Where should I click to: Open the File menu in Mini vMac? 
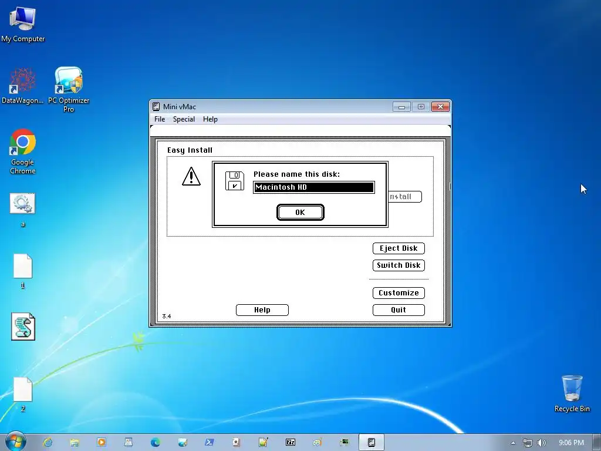[160, 119]
